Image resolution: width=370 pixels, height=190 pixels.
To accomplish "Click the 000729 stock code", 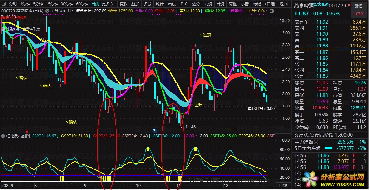I will 337,6.
